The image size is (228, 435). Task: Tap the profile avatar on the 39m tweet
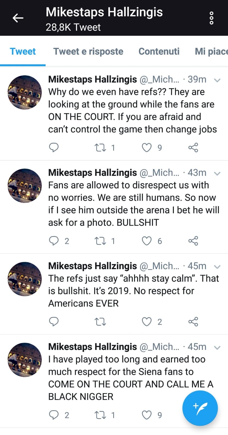coord(25,92)
